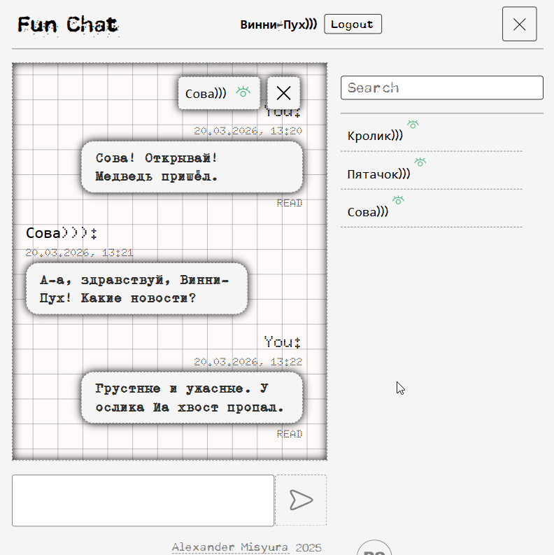Image resolution: width=554 pixels, height=555 pixels.
Task: Send the message with the paper plane icon
Action: pyautogui.click(x=301, y=500)
